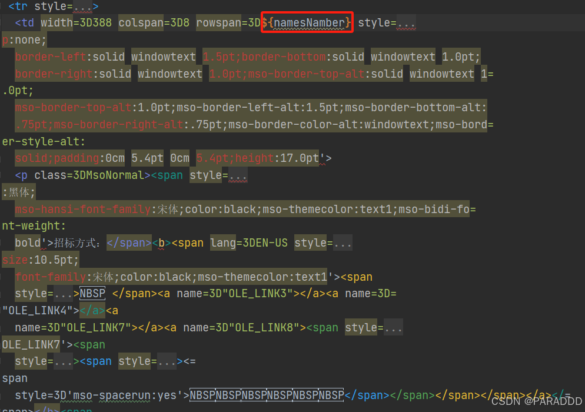Click the '5.4pt;height' text
The image size is (585, 412).
[x=235, y=158]
